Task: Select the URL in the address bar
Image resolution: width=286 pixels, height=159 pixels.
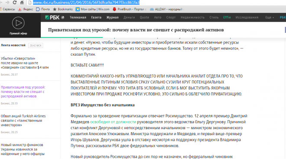Action: tap(86, 3)
